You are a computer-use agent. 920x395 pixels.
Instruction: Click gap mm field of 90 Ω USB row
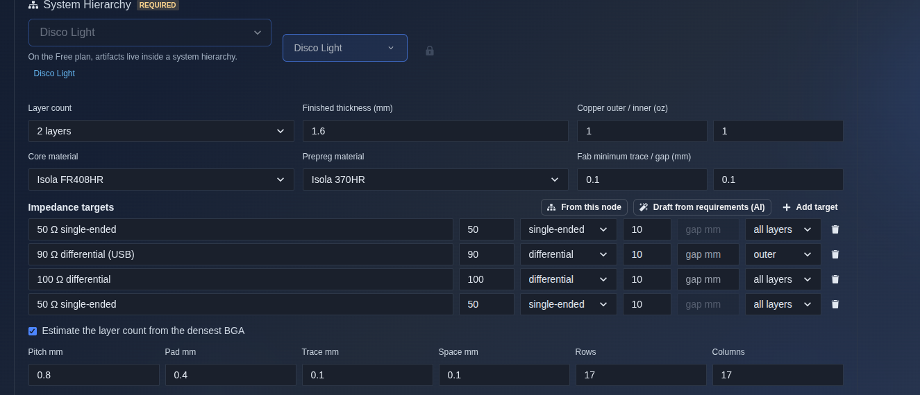coord(708,254)
